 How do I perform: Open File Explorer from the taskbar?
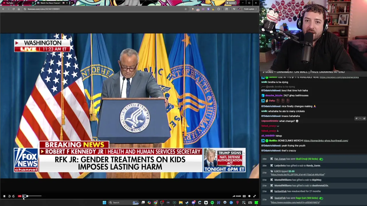[x=181, y=203]
